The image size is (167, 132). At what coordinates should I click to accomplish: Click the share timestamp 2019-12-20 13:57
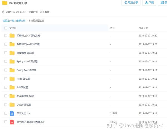16,12
